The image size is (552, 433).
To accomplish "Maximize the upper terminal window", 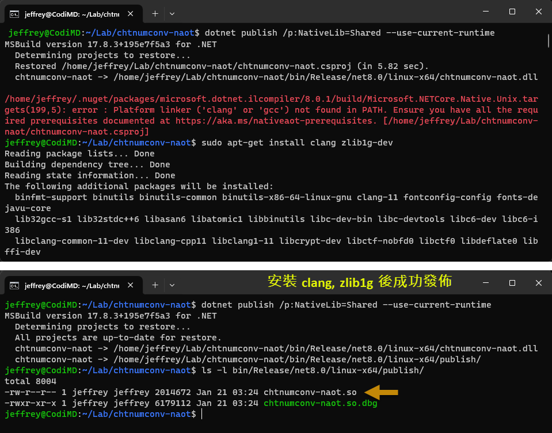I will [x=512, y=12].
